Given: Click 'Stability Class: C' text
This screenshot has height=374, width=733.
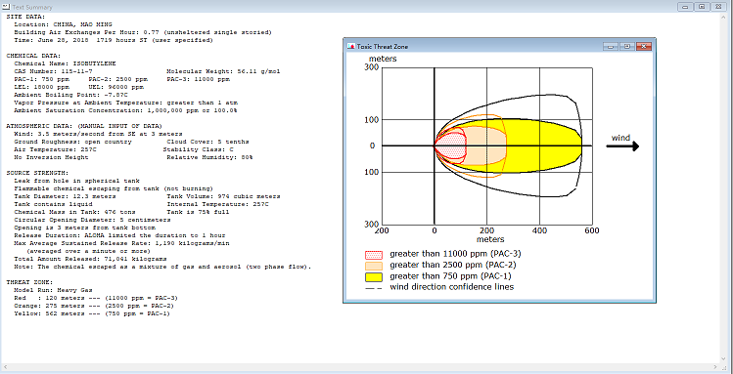Looking at the screenshot, I should coord(199,149).
